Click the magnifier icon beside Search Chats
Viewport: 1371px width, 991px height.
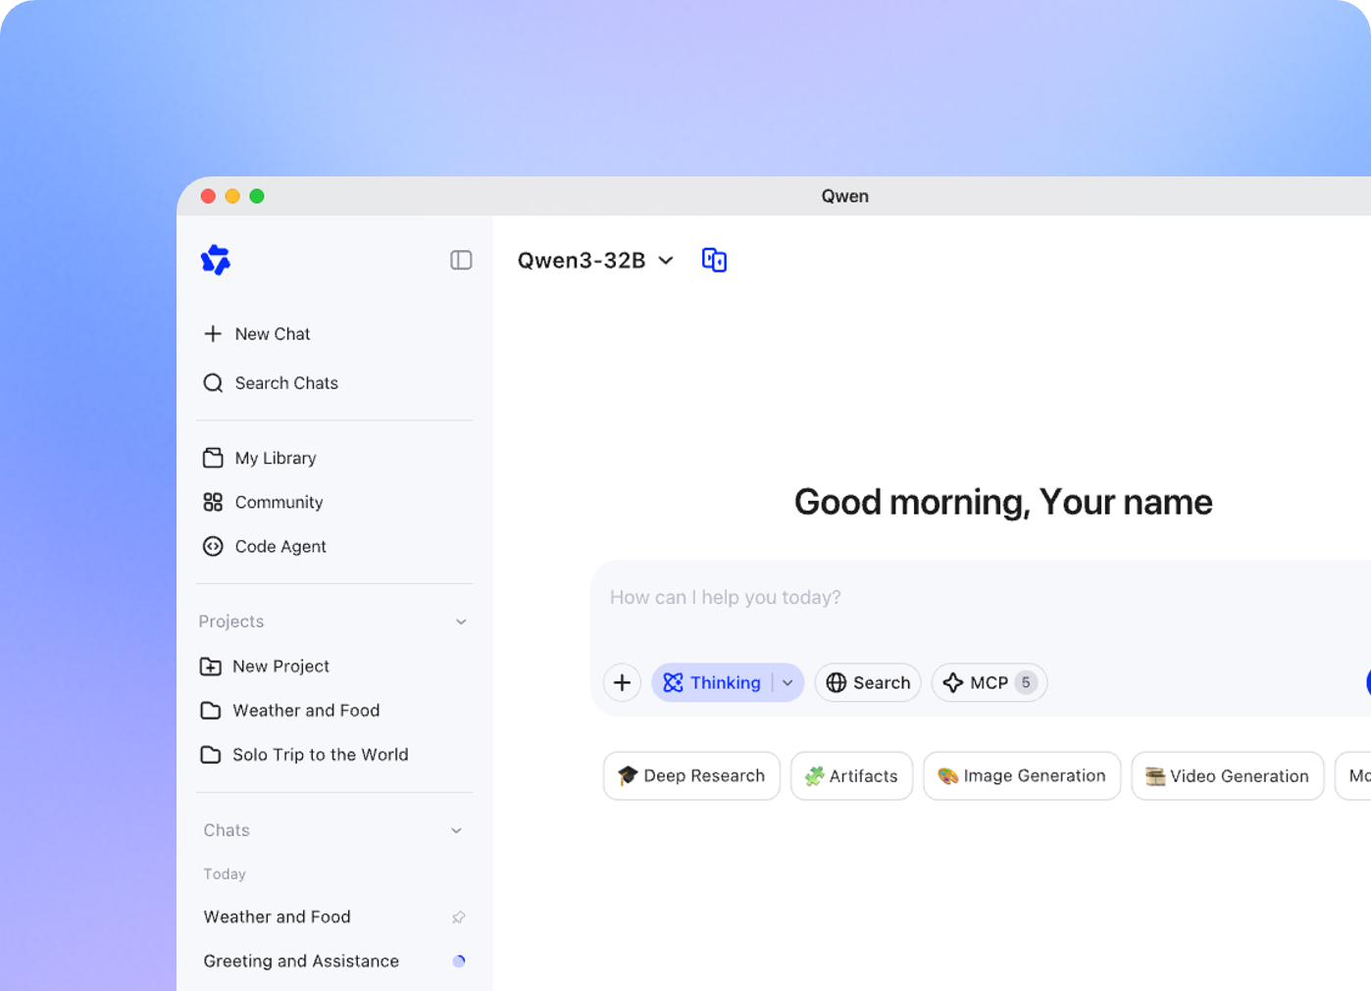pos(213,382)
